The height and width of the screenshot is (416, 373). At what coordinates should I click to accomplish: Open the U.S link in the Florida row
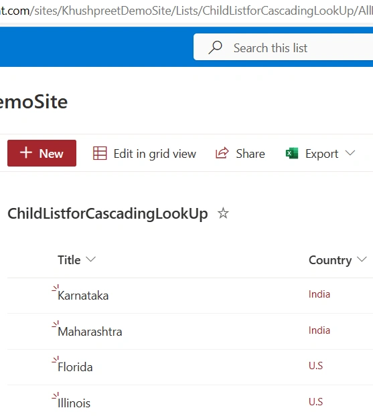(315, 366)
